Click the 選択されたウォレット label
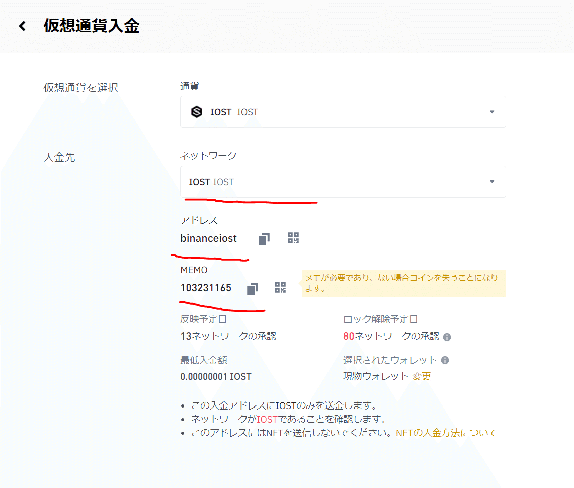The width and height of the screenshot is (574, 488). 390,360
